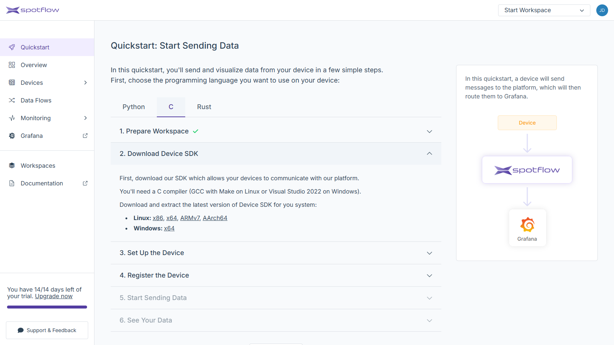Expand step 1 Prepare Workspace chevron

pos(430,132)
